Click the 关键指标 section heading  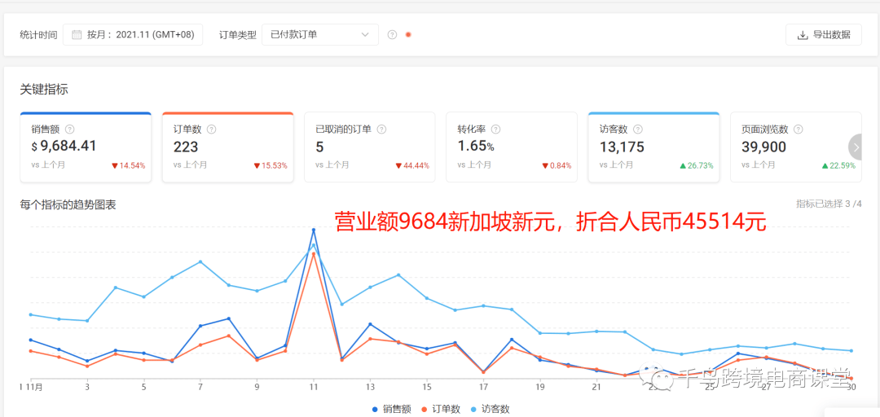(x=44, y=89)
